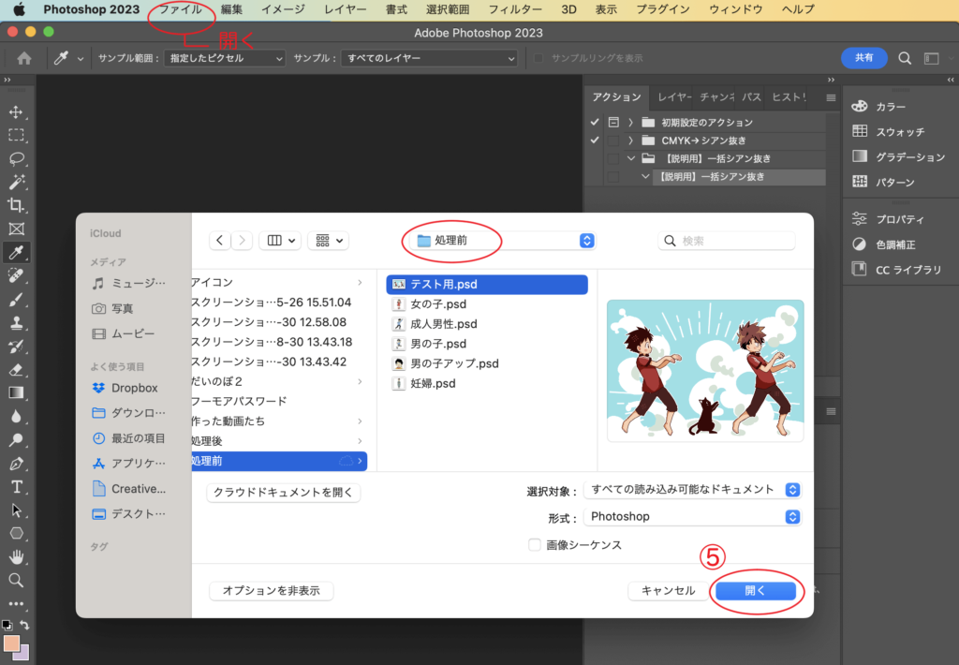Select the Dodge tool
The width and height of the screenshot is (959, 665).
[17, 440]
